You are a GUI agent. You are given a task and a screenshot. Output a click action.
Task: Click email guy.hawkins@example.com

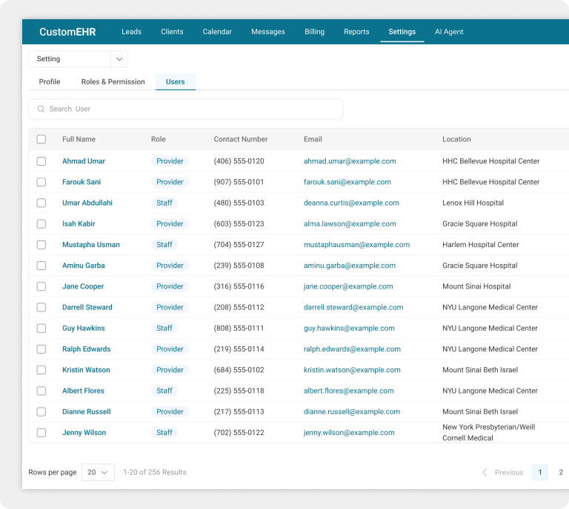click(349, 328)
